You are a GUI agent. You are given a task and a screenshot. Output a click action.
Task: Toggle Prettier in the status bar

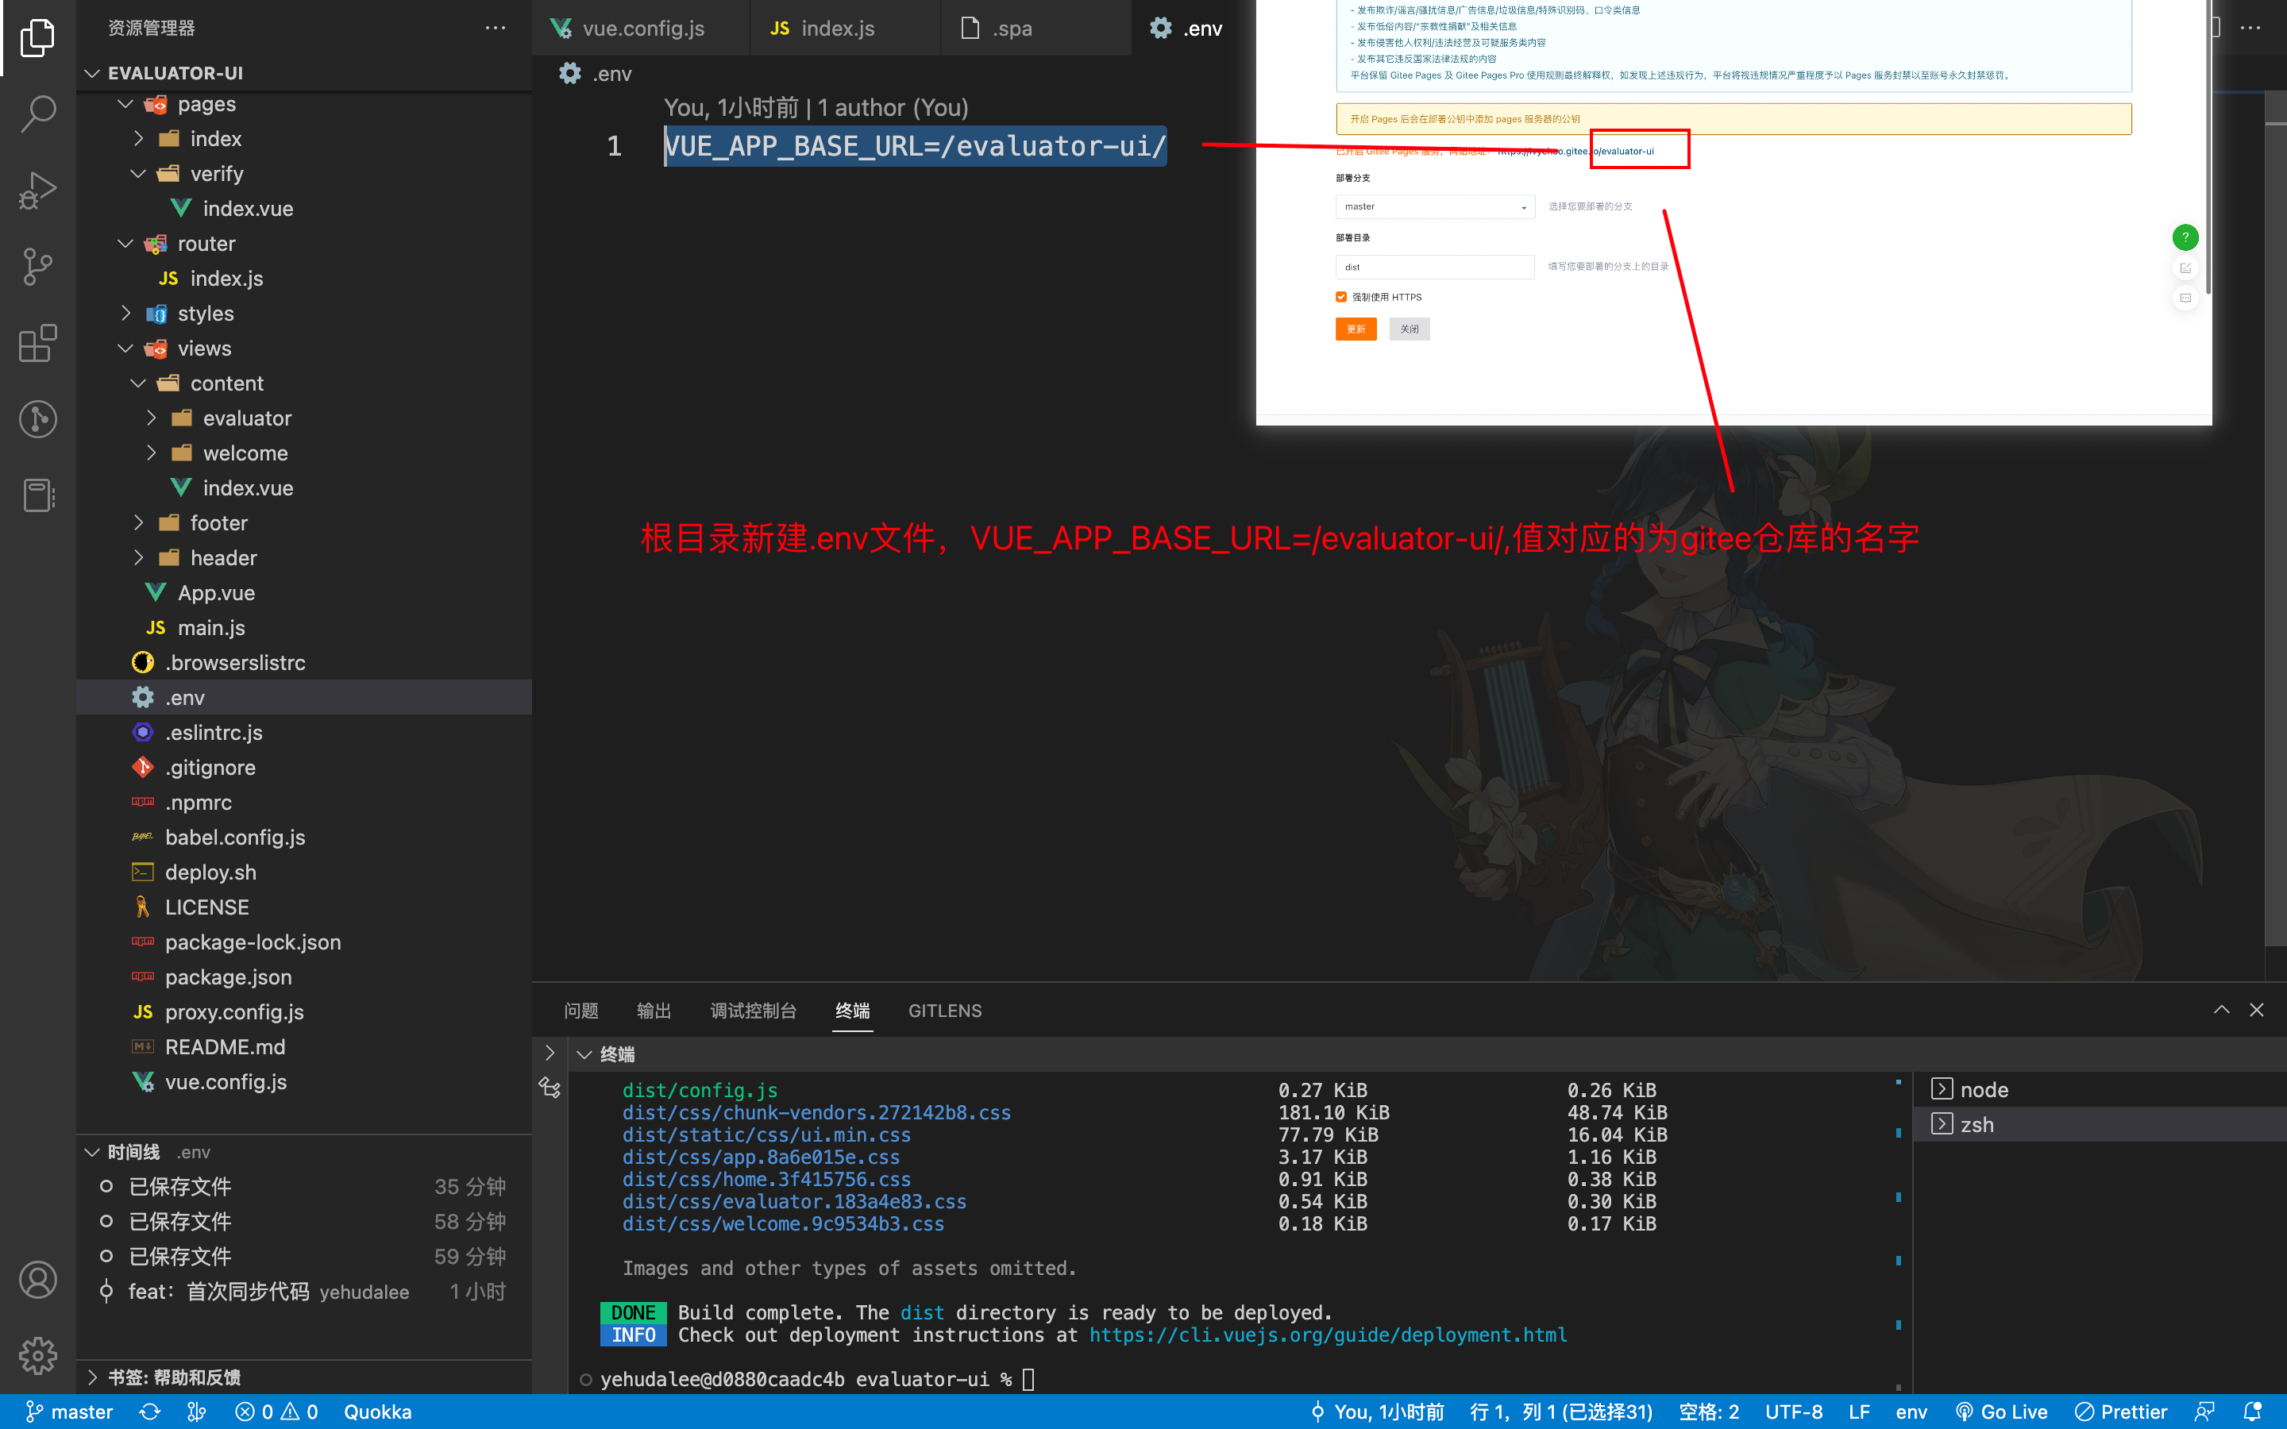[2122, 1412]
